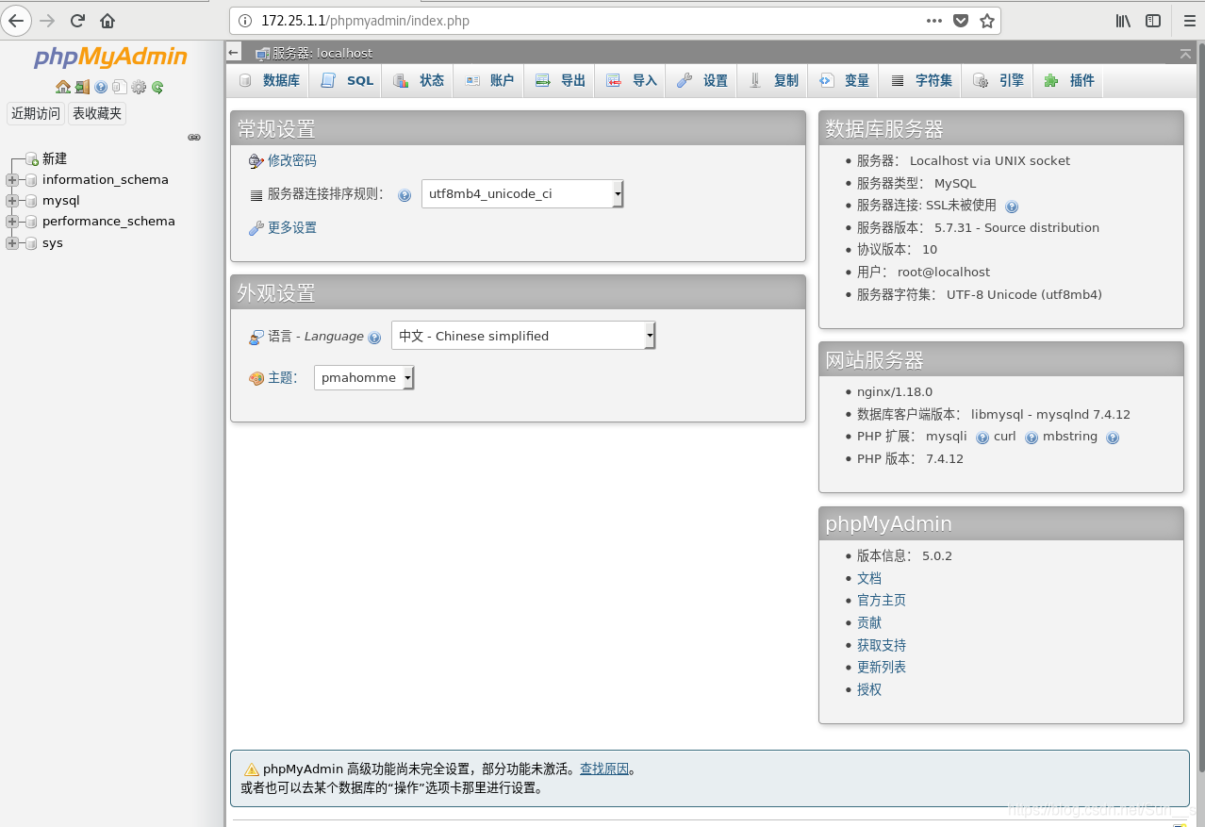The height and width of the screenshot is (827, 1205).
Task: Click the 近期访问 button
Action: tap(36, 113)
